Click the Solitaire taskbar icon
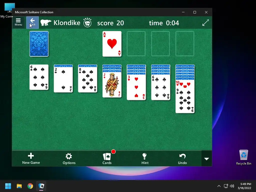The height and width of the screenshot is (192, 256). [41, 186]
